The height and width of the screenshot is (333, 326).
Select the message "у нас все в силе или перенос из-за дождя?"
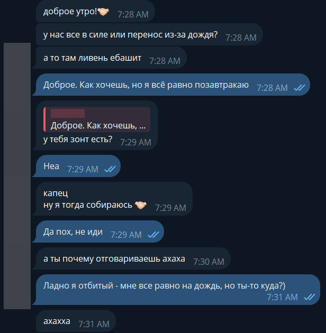[149, 34]
